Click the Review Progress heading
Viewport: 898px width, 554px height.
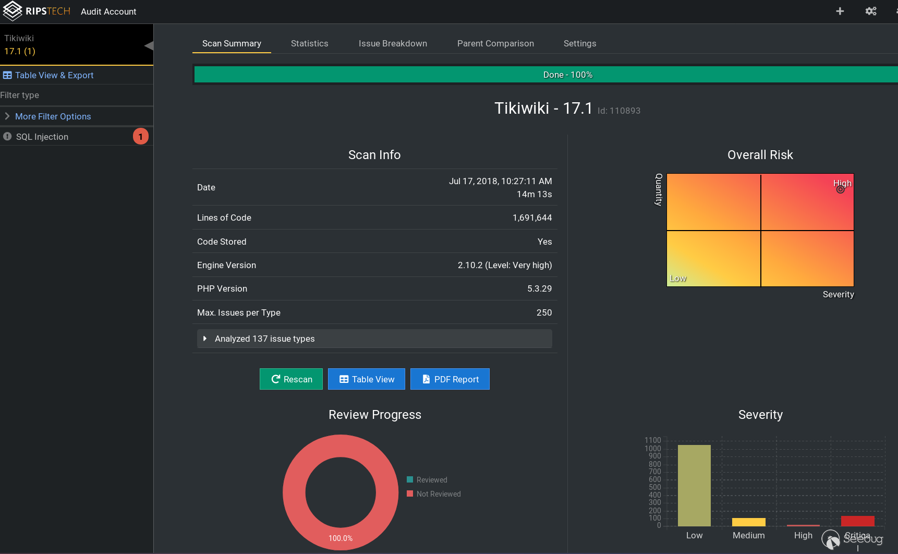374,415
